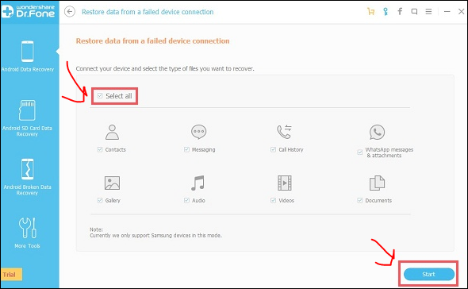Toggle the Documents checkbox
468x289 pixels.
point(360,200)
